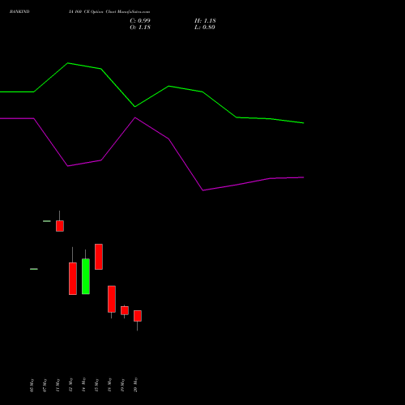This screenshot has height=405, width=405.
Task: Click the green candlestick for 14 May
Action: click(x=86, y=276)
